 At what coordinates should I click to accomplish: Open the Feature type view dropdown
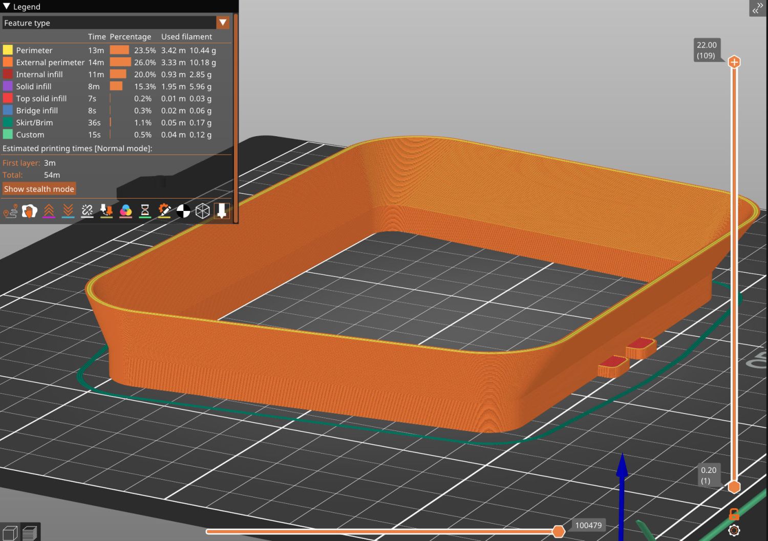(x=223, y=23)
